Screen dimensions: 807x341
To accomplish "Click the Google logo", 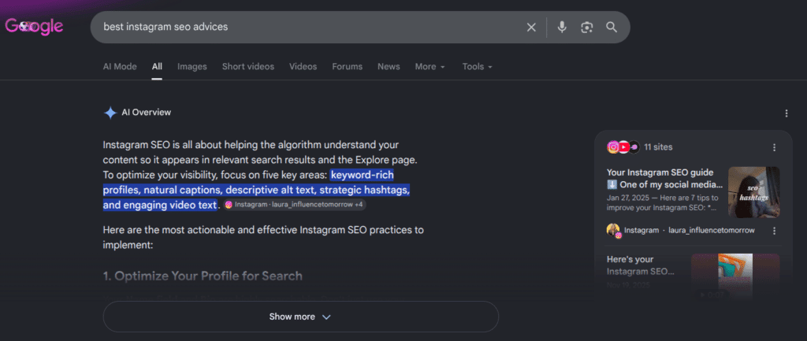I will coord(34,26).
